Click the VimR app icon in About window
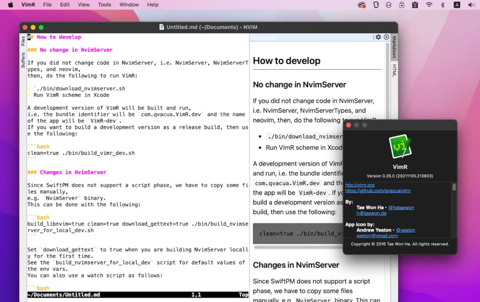Screen dimensions: 480x302 pos(399,146)
